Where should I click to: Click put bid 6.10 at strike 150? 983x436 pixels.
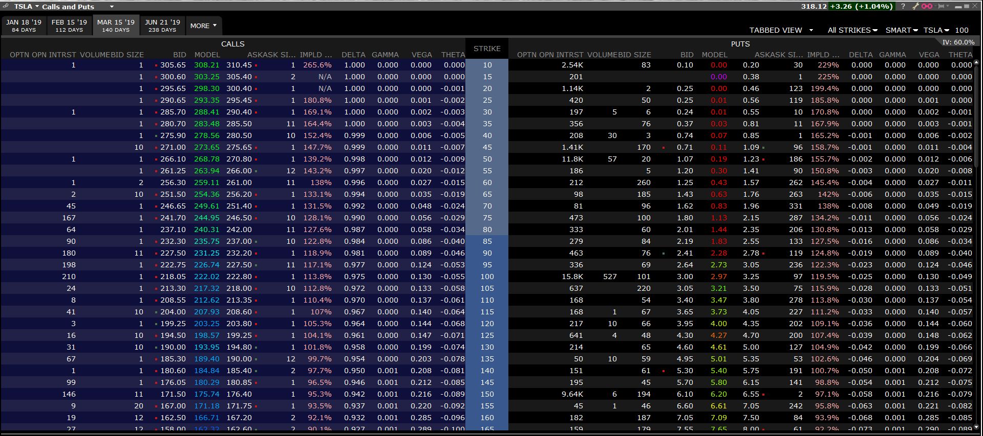coord(685,394)
